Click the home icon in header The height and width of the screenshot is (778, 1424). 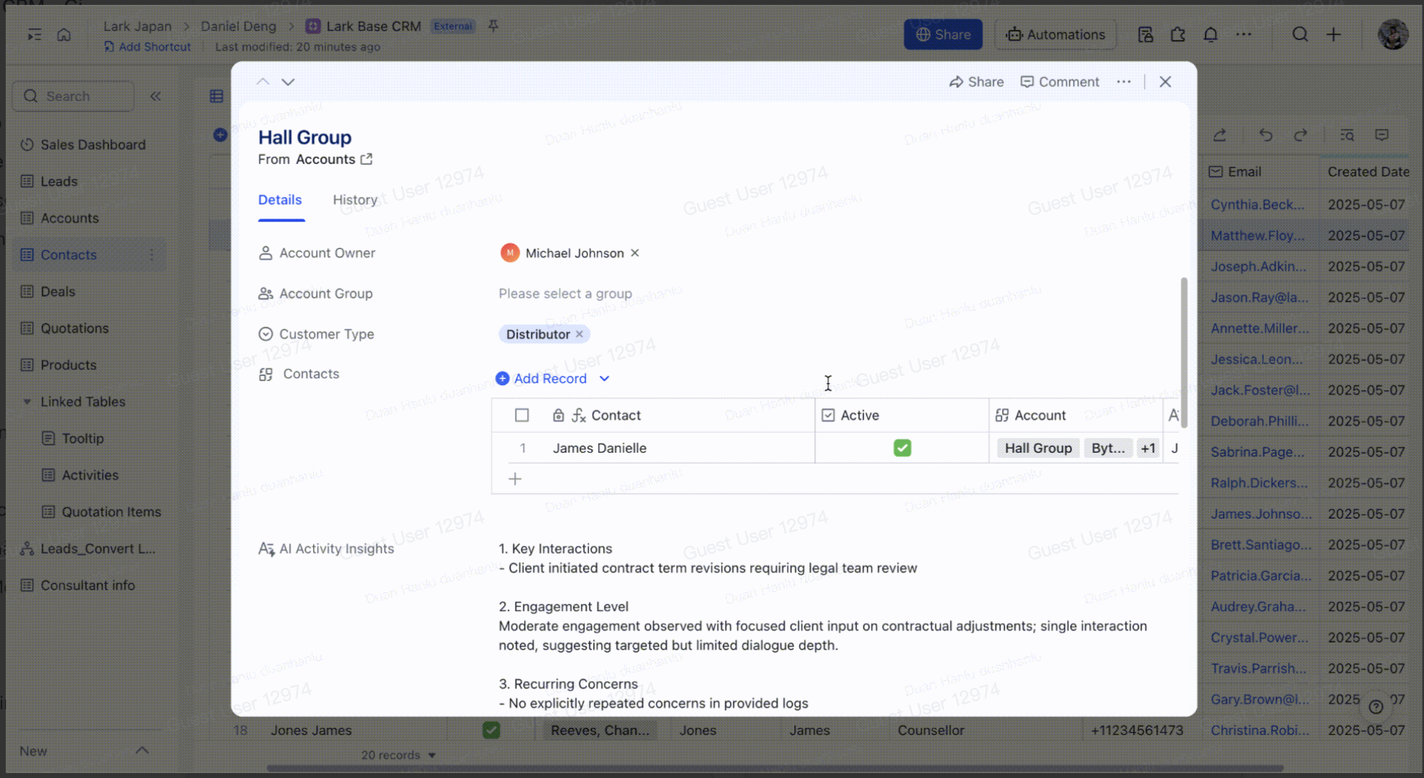point(64,34)
